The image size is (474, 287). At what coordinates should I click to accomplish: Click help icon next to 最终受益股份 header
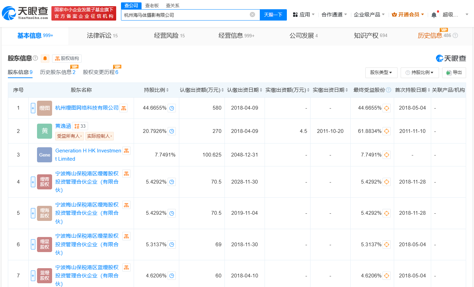(388, 90)
